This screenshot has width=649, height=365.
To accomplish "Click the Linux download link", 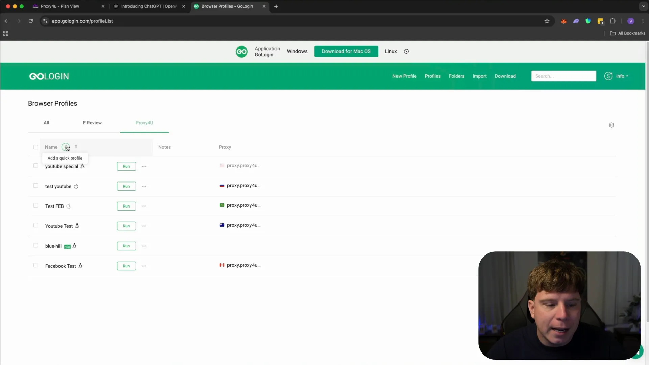I will pos(391,51).
